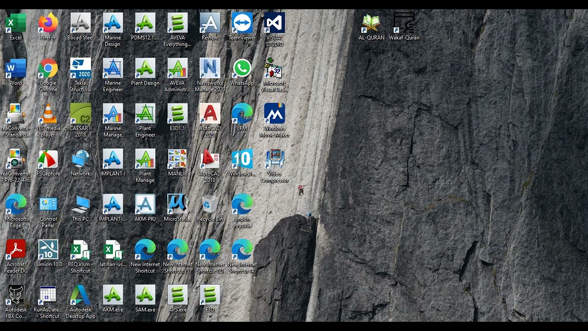This screenshot has width=588, height=331.
Task: Select the Plant Design icon
Action: pos(145,68)
